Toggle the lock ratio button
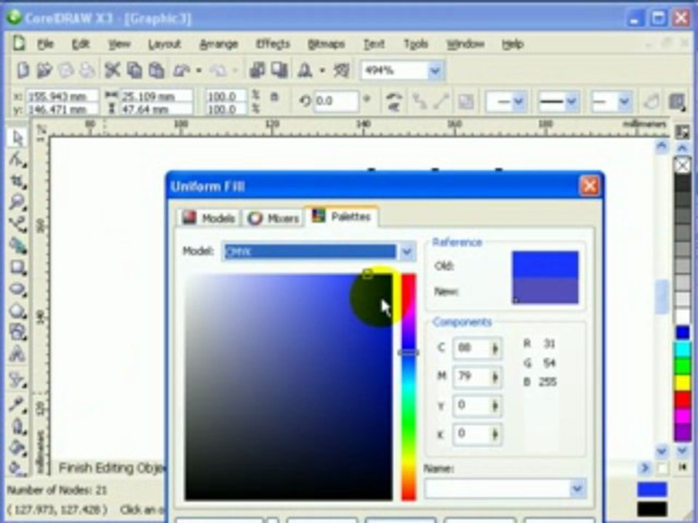Screen dimensions: 698x523 (x=274, y=97)
